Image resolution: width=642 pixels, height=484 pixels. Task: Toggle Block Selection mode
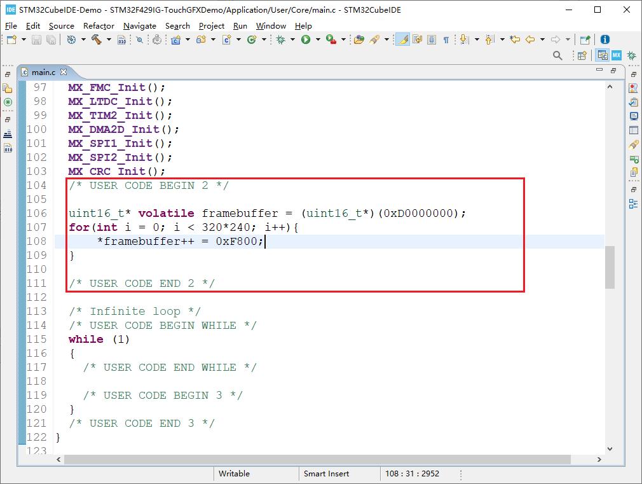click(432, 39)
